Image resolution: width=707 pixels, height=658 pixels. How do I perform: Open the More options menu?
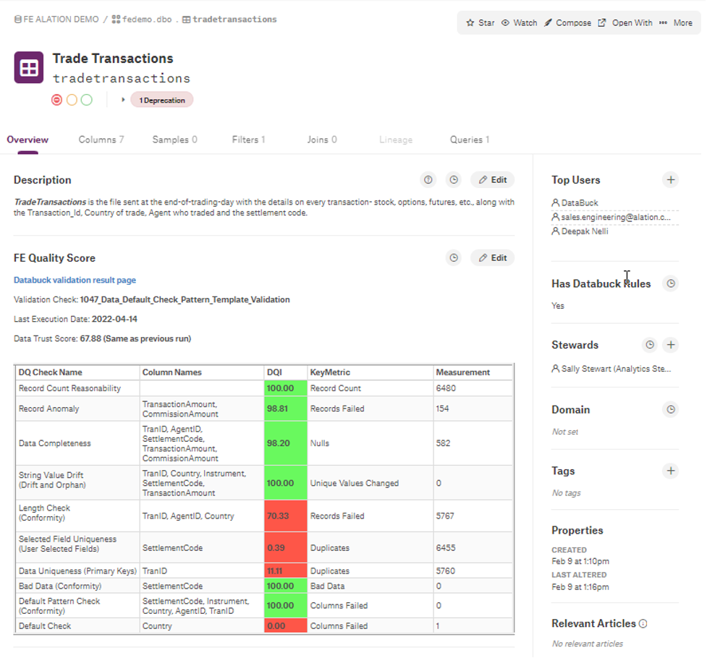[676, 23]
